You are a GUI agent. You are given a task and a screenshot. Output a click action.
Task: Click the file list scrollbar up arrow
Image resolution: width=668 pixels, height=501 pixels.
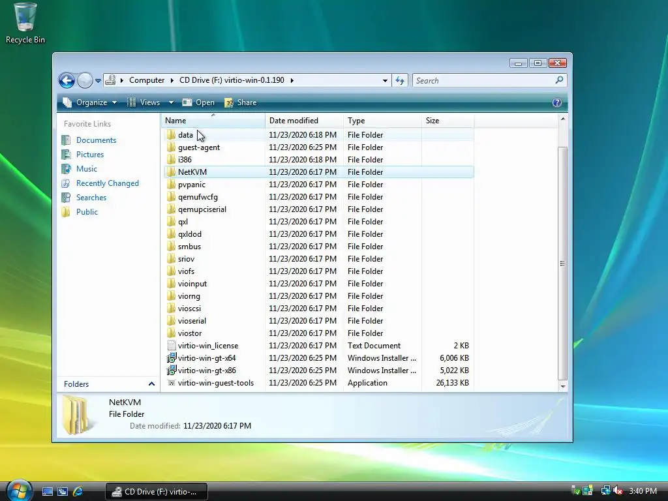click(563, 119)
